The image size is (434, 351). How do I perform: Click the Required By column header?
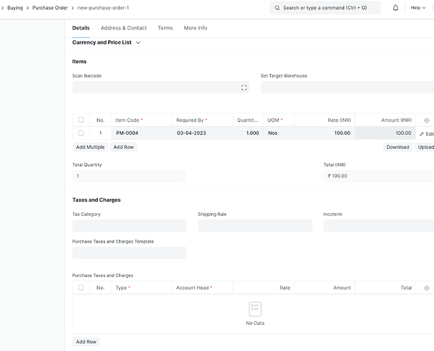(x=203, y=120)
